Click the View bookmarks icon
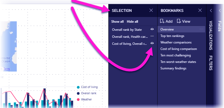The image size is (224, 108). 179,21
